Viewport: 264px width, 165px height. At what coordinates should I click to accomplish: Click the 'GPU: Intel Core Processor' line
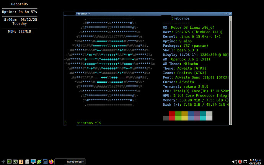196,96
